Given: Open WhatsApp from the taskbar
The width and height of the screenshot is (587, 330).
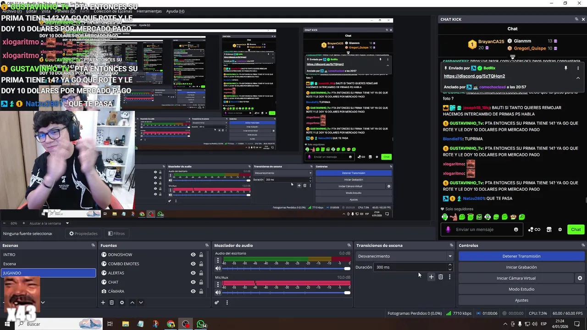Looking at the screenshot, I should [201, 324].
